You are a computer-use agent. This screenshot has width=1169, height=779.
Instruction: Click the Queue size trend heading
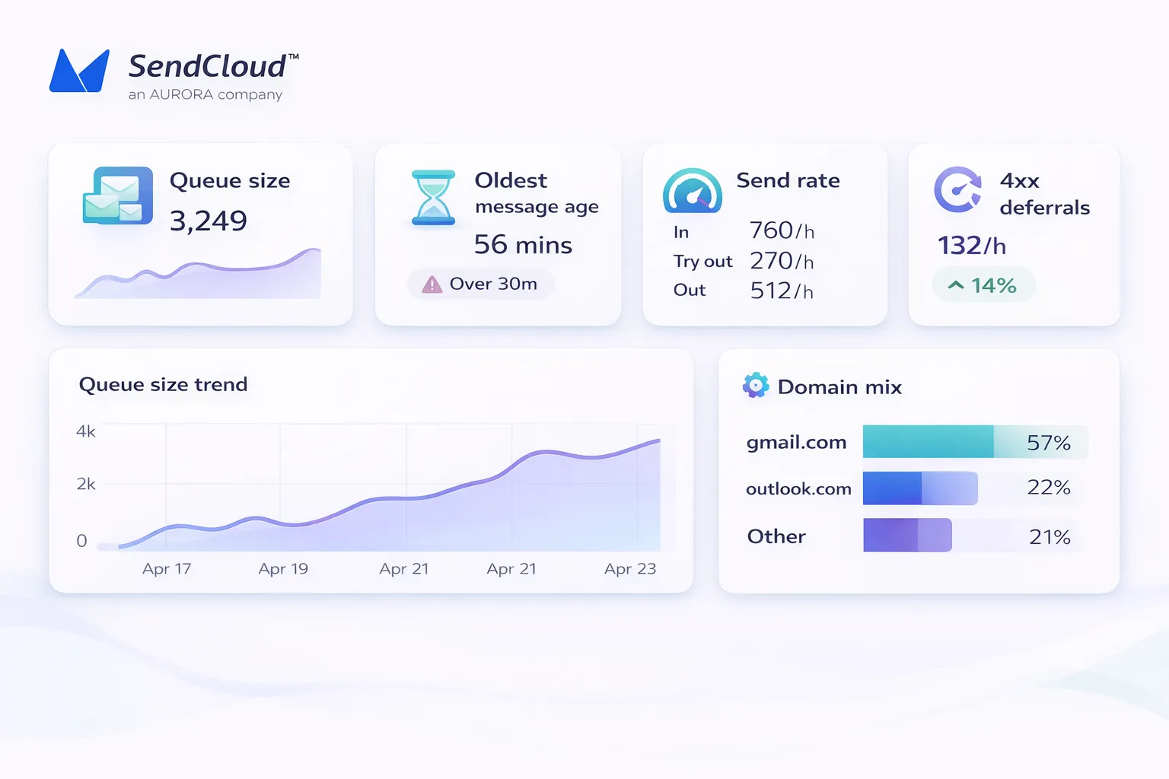[163, 385]
